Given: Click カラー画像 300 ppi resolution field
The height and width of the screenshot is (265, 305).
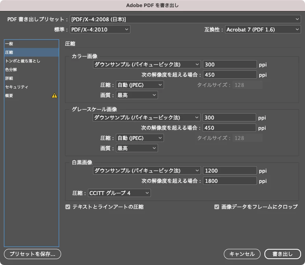Looking at the screenshot, I should [230, 64].
